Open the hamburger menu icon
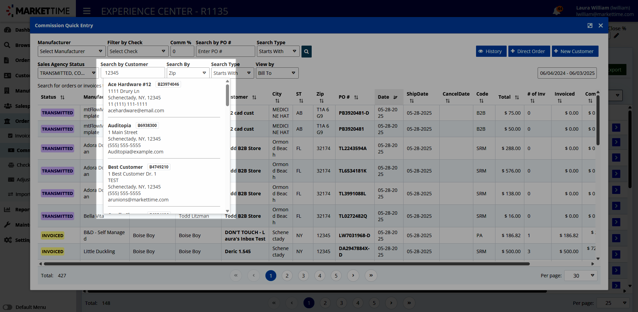The height and width of the screenshot is (312, 638). [x=87, y=11]
